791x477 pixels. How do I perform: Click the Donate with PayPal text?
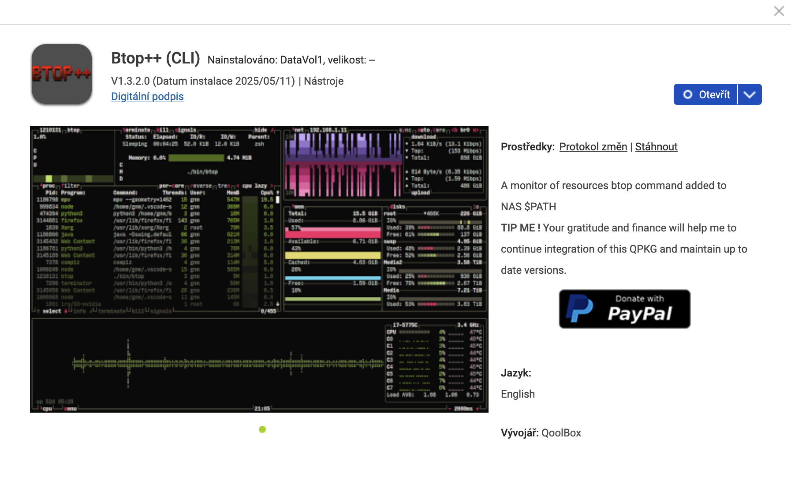(639, 309)
